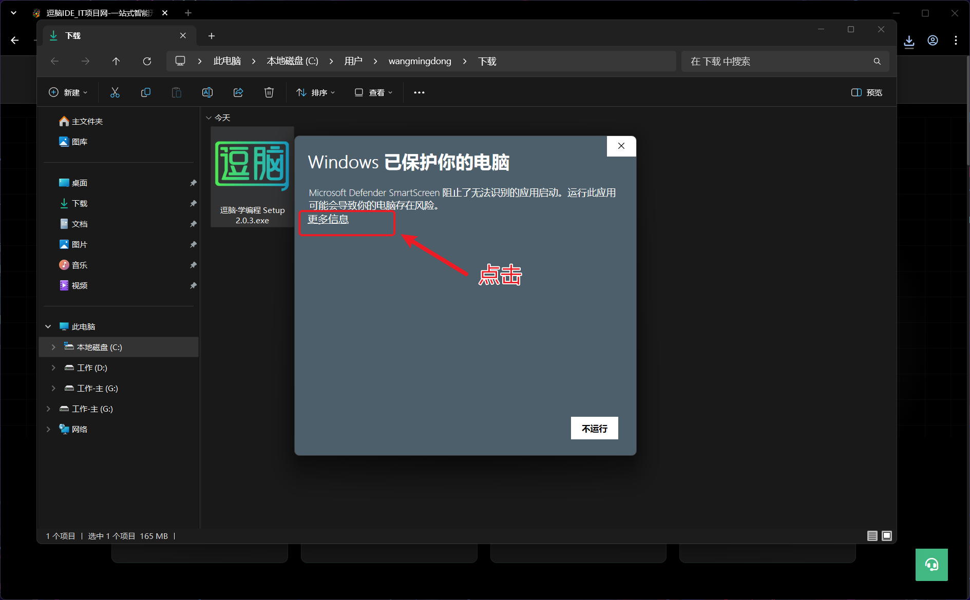Open new browser tab with plus
Viewport: 970px width, 600px height.
point(188,13)
